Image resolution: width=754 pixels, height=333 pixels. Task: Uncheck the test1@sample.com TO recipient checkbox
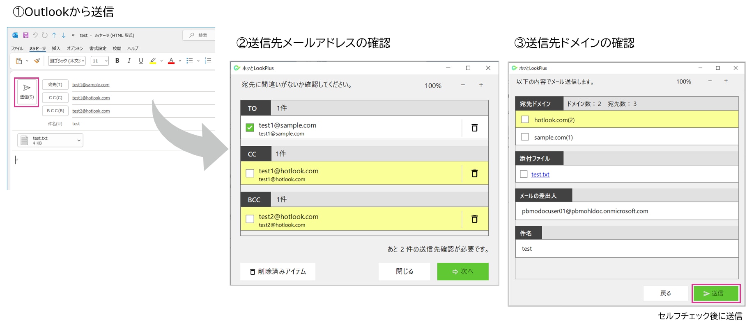click(250, 128)
